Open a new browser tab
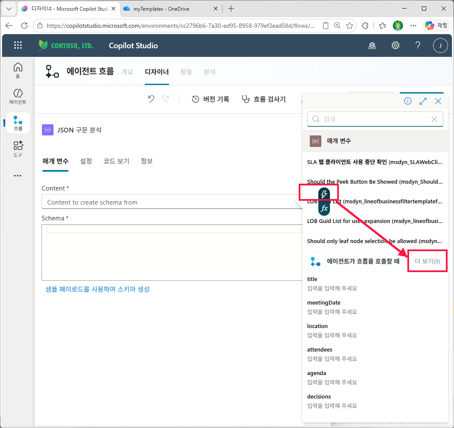 (231, 9)
